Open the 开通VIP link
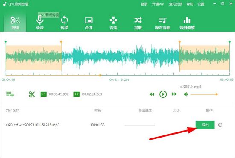 pos(158,4)
